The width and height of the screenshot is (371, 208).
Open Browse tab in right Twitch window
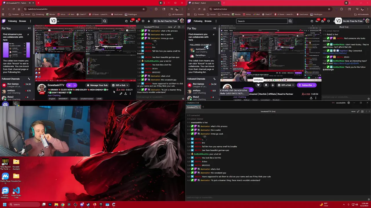(208, 21)
